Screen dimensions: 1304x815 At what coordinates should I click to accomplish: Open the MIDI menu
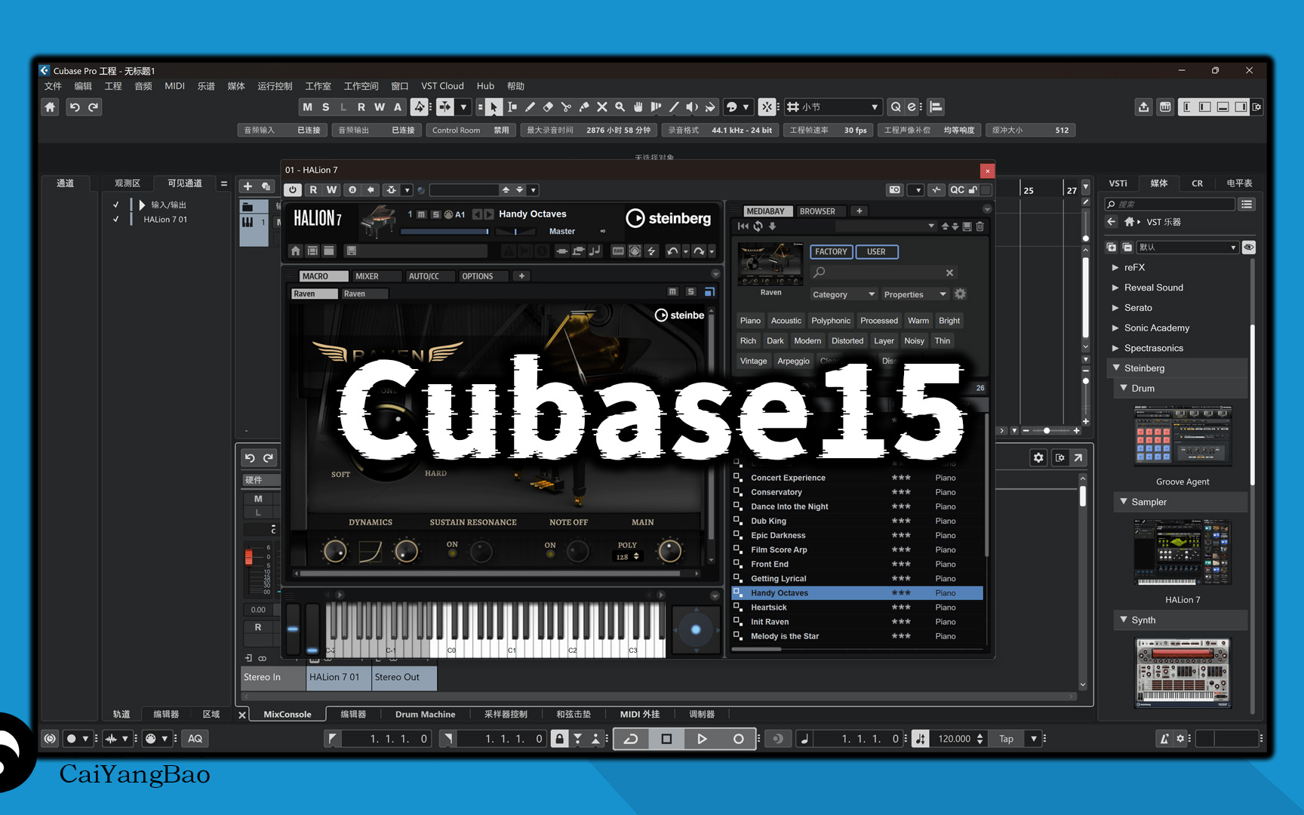174,86
